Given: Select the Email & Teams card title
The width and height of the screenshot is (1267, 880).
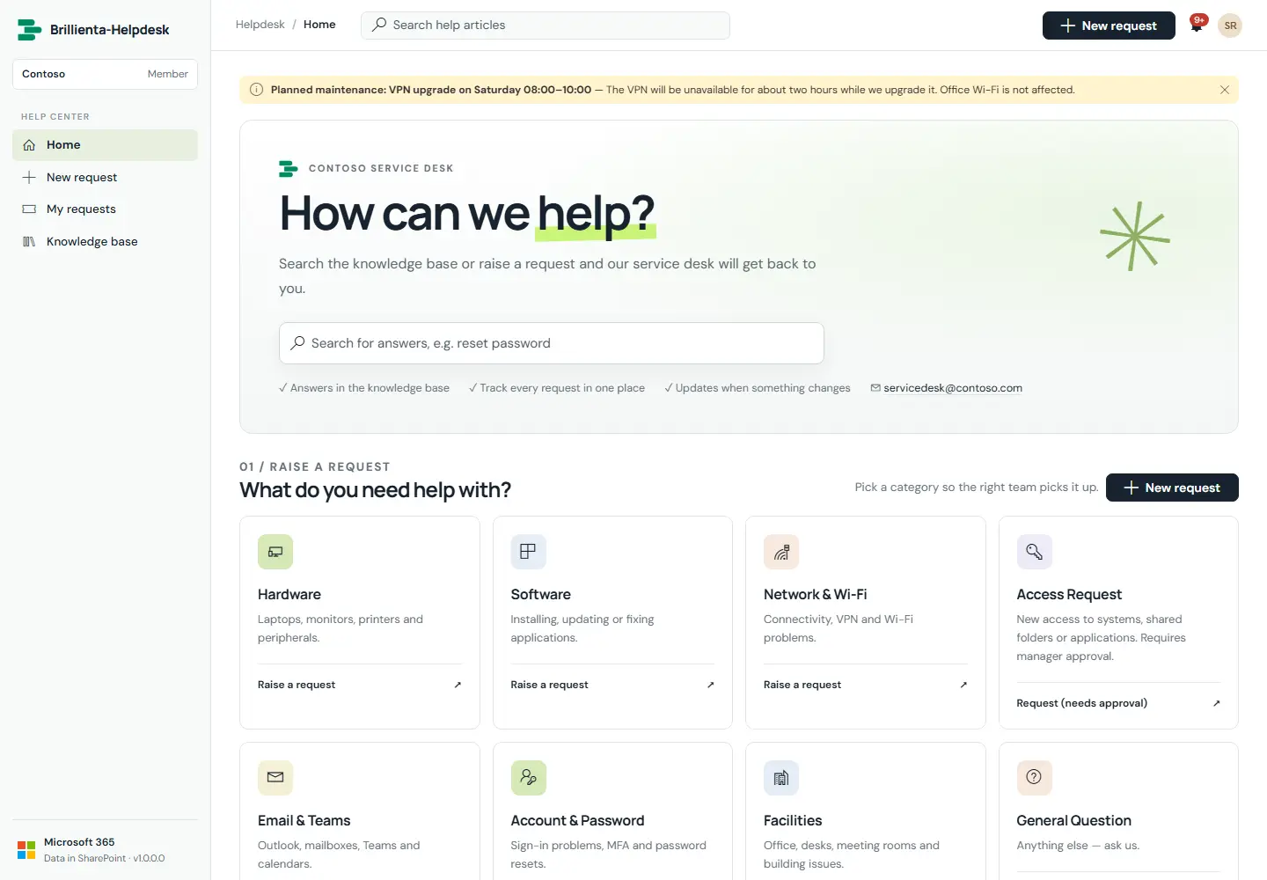Looking at the screenshot, I should click(304, 820).
